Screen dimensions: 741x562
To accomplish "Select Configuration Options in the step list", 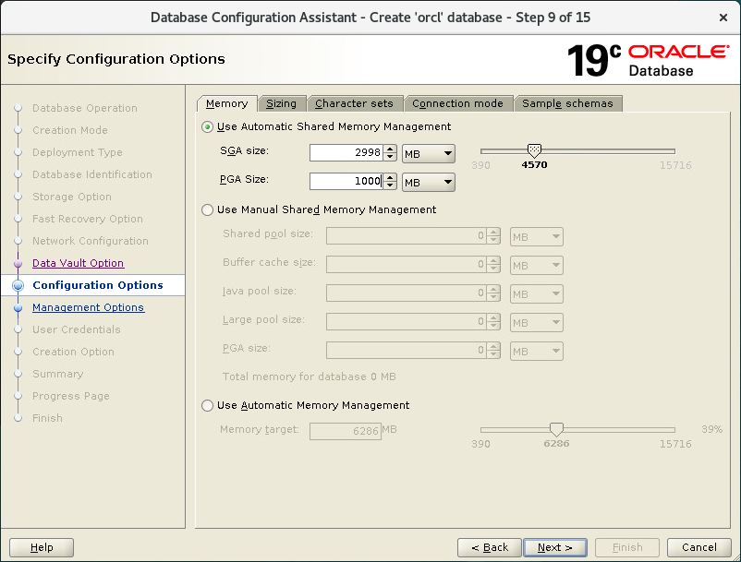I will tap(98, 285).
